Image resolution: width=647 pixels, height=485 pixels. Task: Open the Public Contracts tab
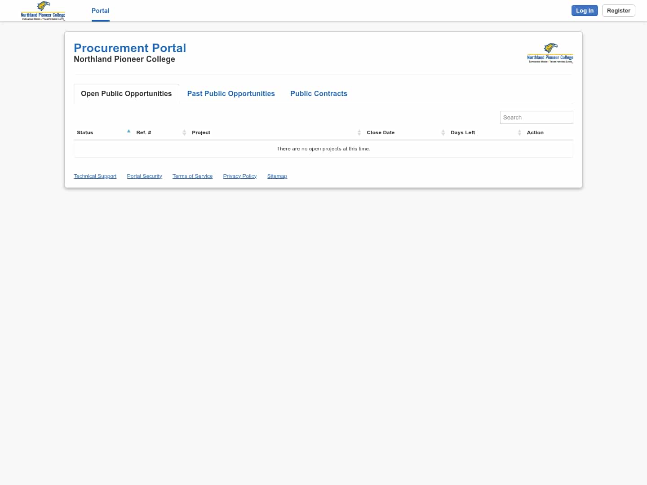pos(319,93)
